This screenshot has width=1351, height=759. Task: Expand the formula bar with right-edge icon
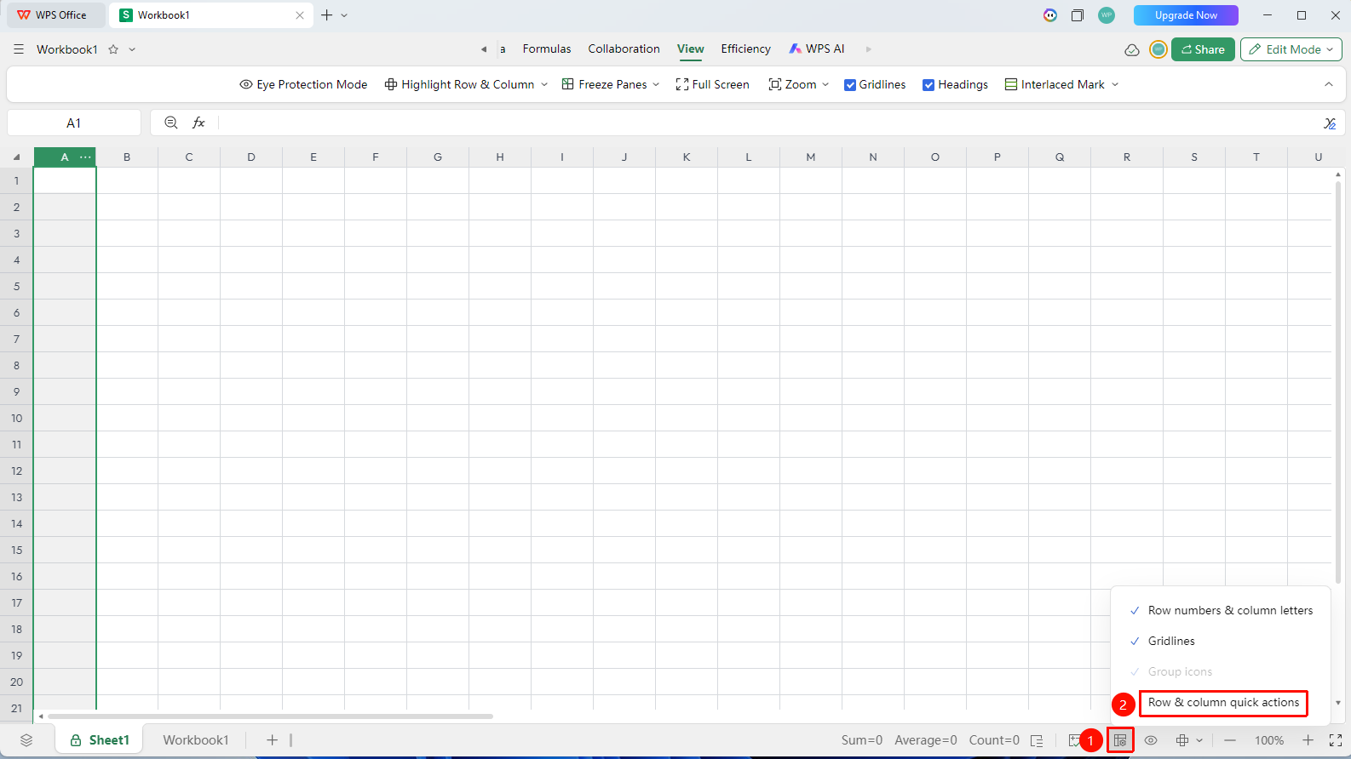[x=1330, y=123]
